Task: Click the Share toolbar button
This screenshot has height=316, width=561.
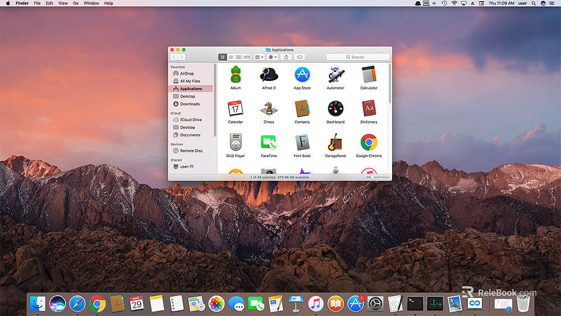Action: click(286, 57)
